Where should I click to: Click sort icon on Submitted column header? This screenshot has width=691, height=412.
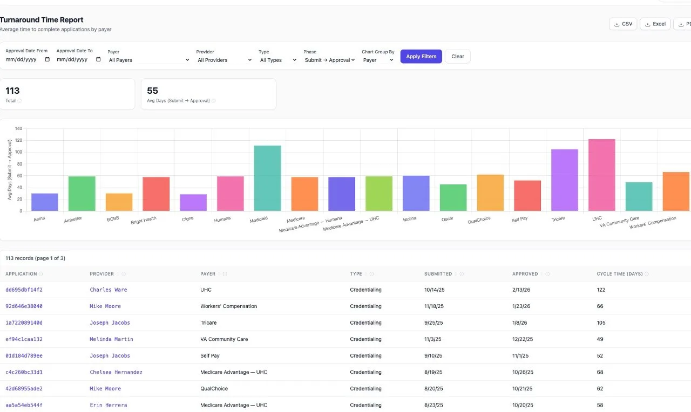point(455,274)
